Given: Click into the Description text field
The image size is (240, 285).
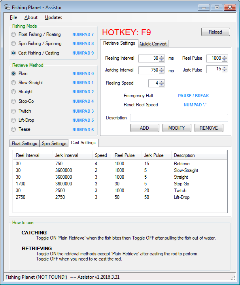Looking at the screenshot, I should point(179,118).
